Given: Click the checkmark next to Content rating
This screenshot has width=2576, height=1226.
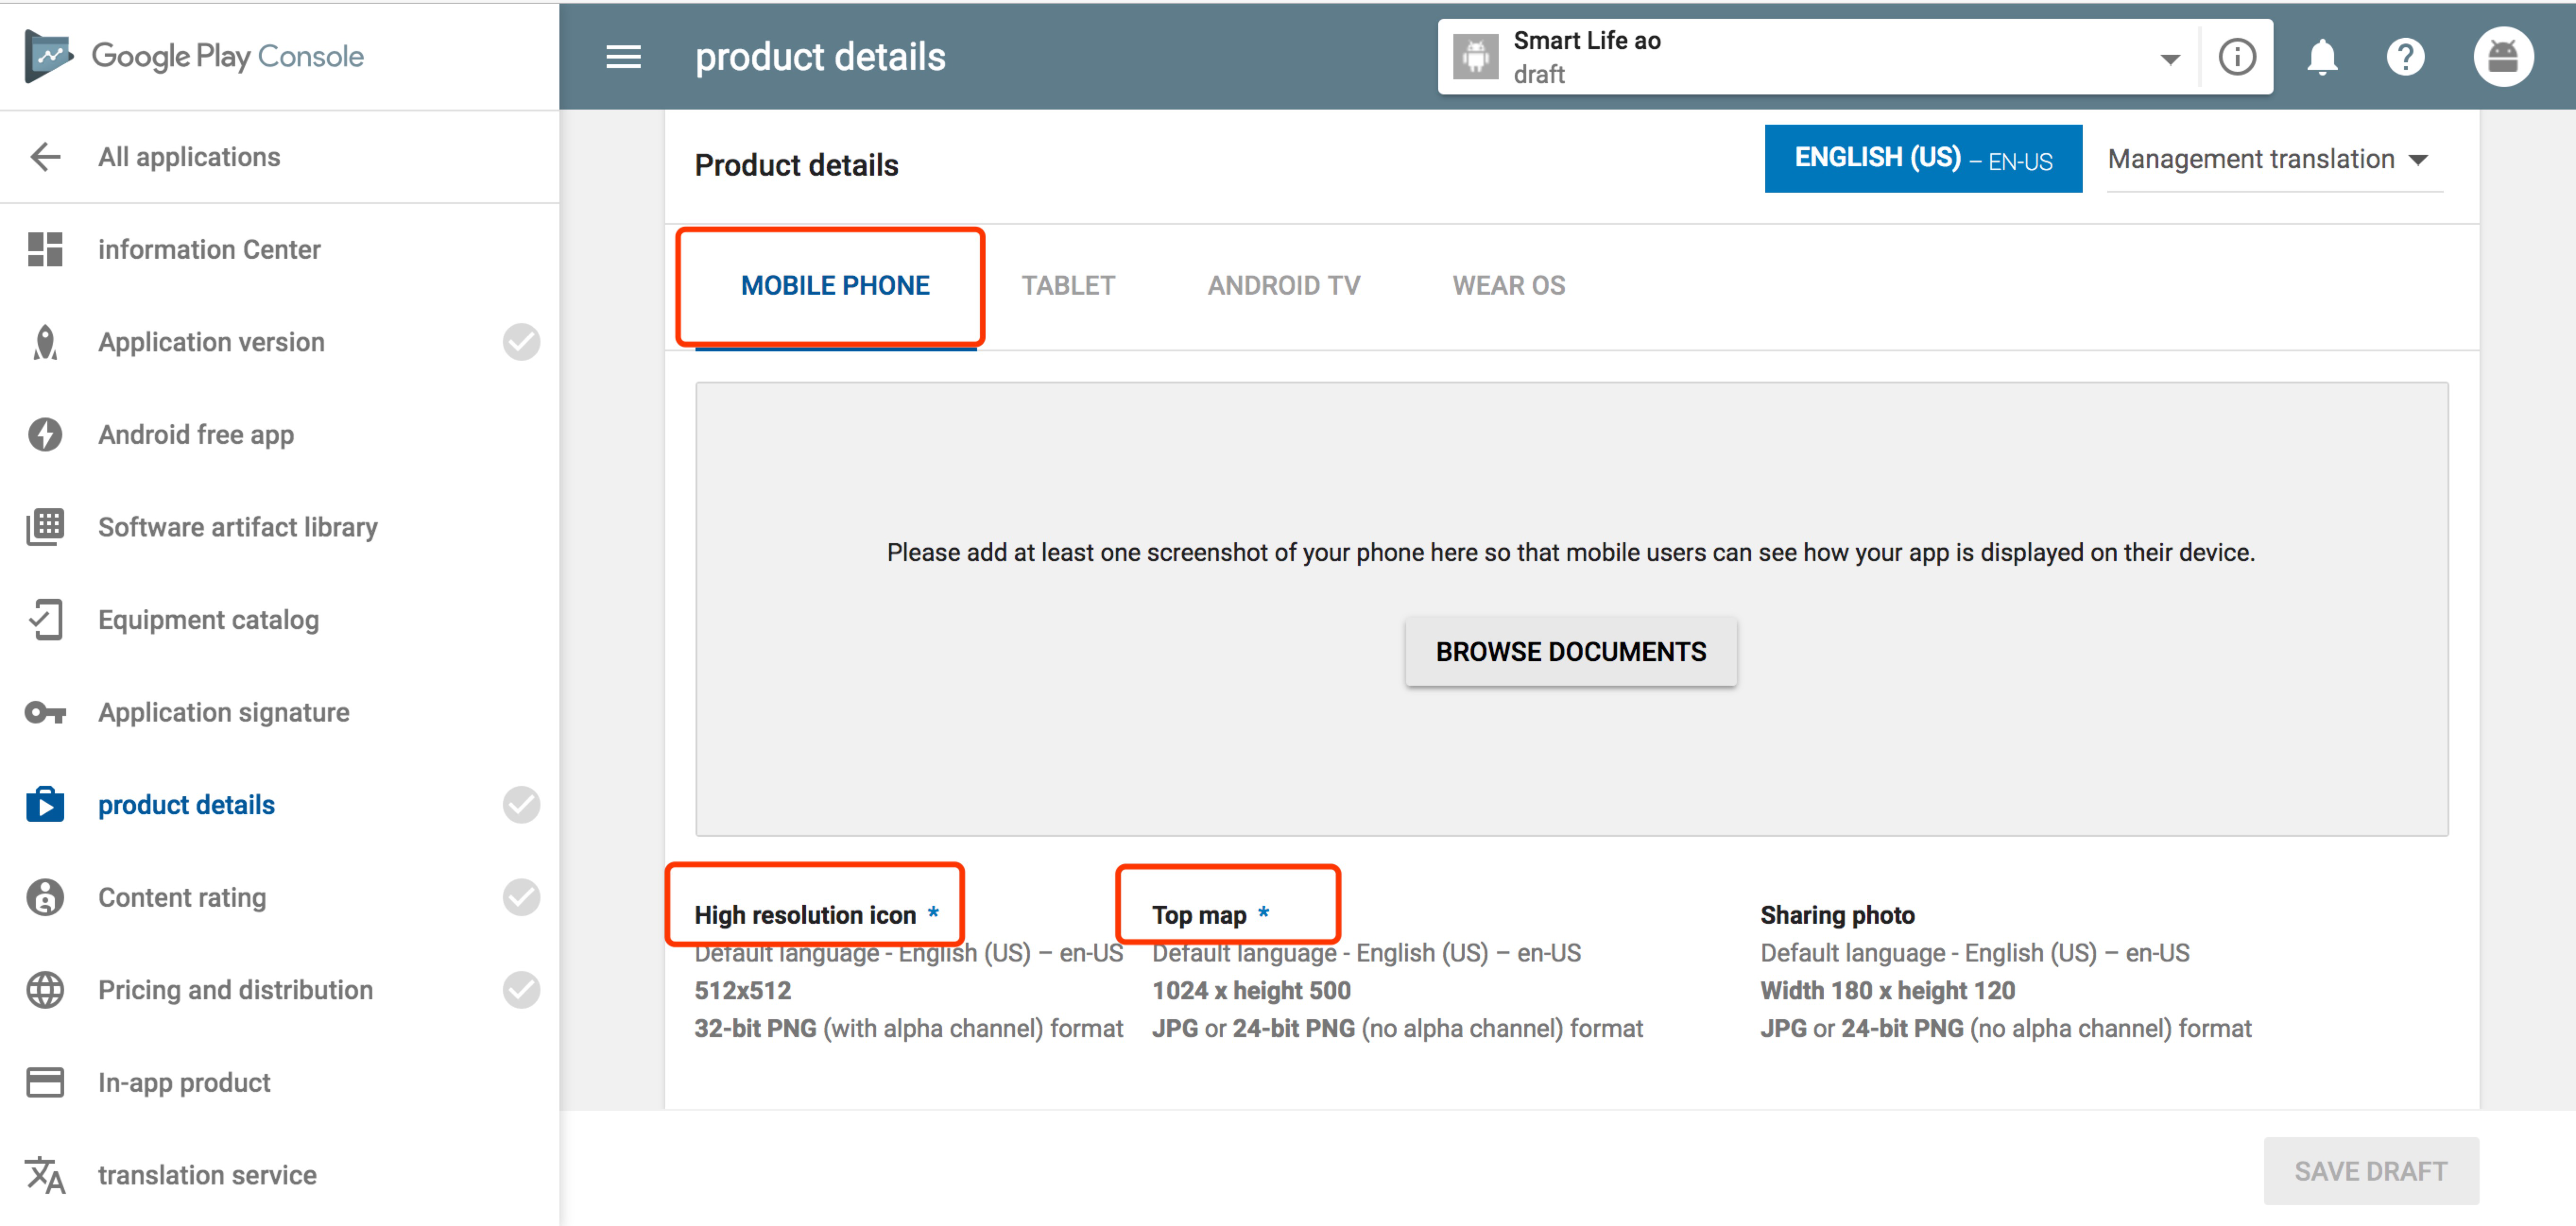Looking at the screenshot, I should click(x=521, y=897).
